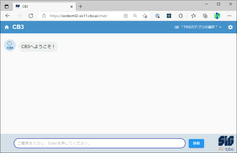Viewport: 237px width, 153px height.
Task: Open the browser Extensions puzzle icon
Action: 181,16
